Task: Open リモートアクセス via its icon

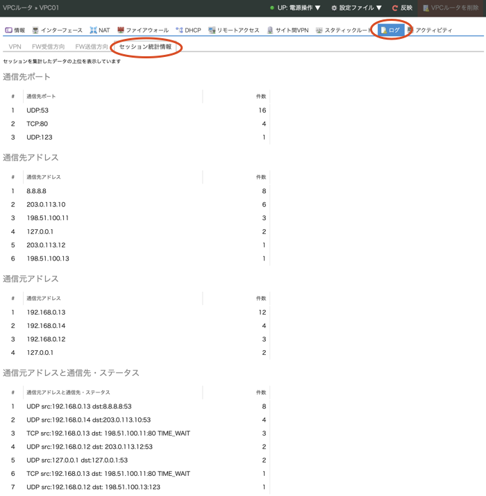Action: pyautogui.click(x=212, y=31)
